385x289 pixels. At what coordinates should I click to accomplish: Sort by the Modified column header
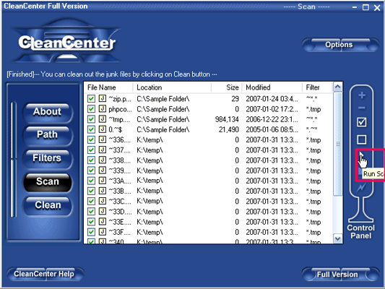[x=272, y=87]
